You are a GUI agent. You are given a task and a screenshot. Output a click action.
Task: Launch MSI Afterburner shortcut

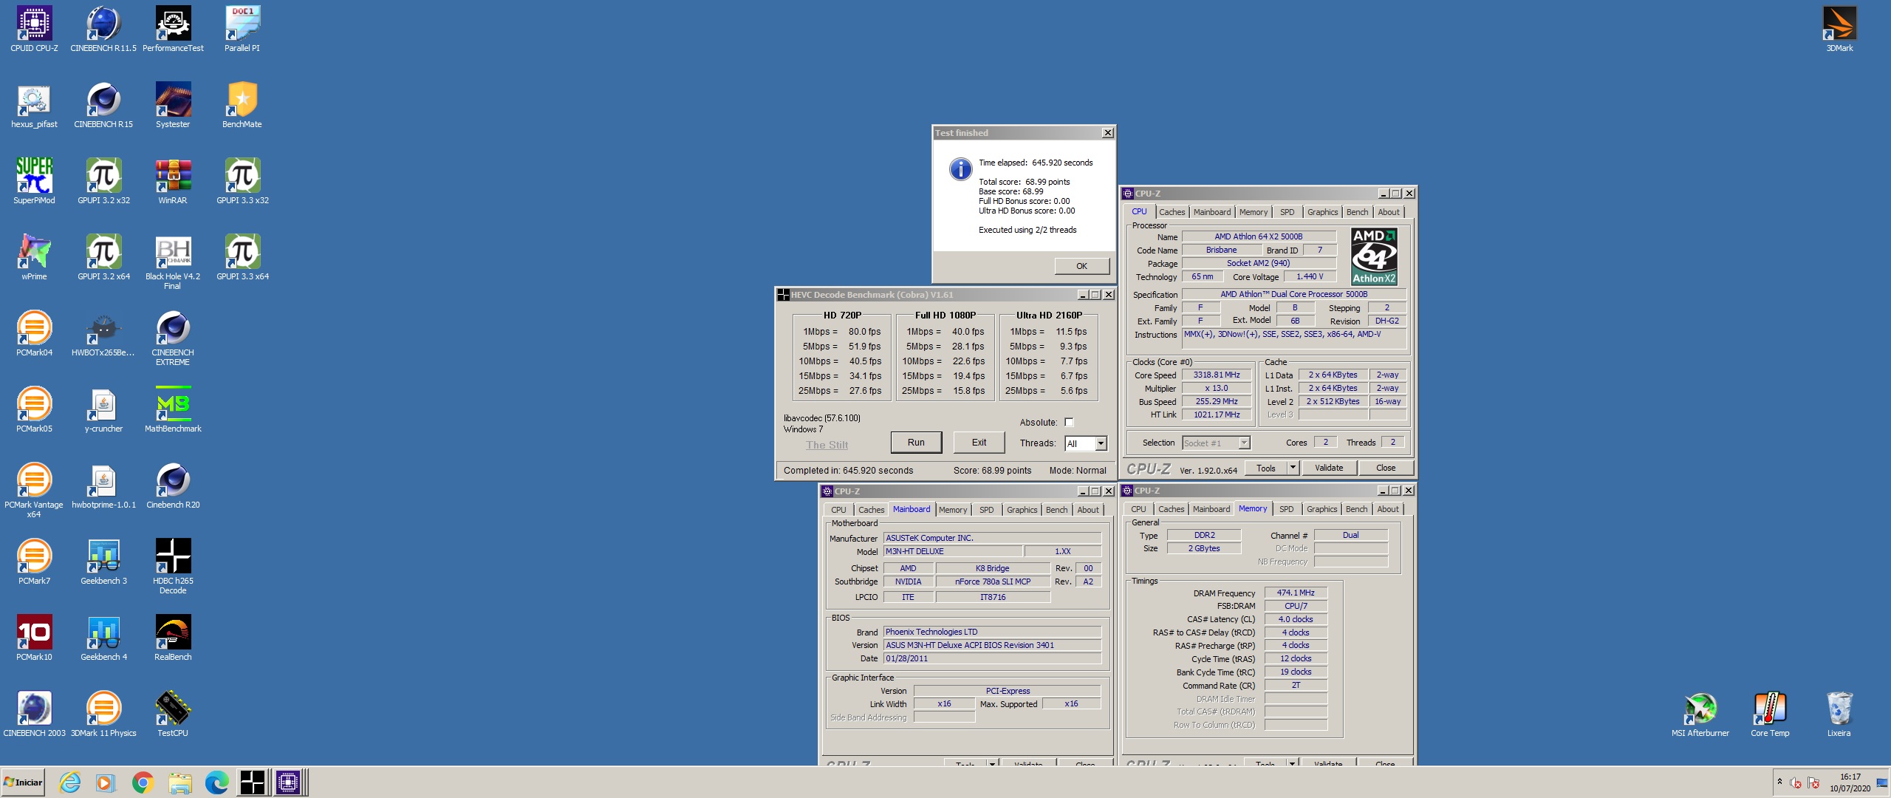click(1700, 715)
